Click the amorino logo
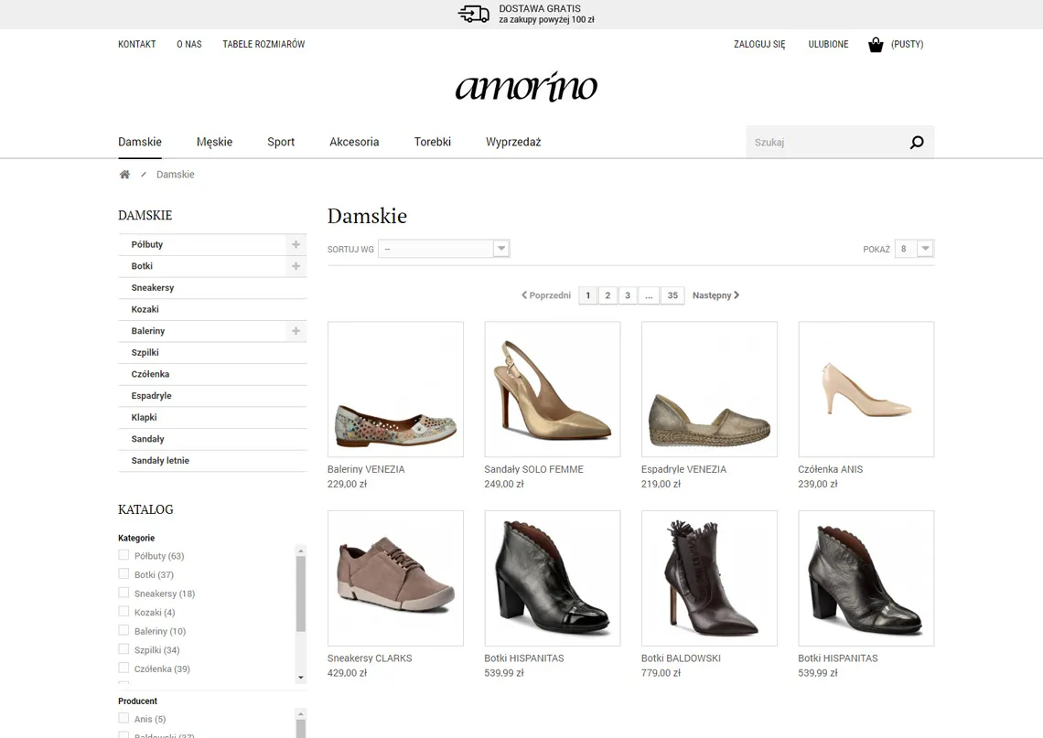This screenshot has height=738, width=1043. pyautogui.click(x=526, y=87)
